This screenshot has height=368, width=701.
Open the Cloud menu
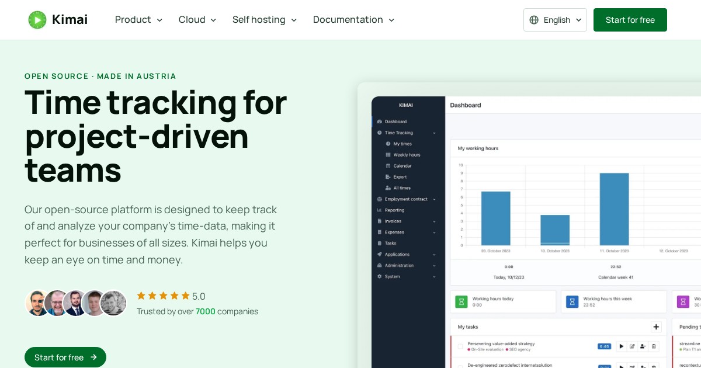click(197, 20)
